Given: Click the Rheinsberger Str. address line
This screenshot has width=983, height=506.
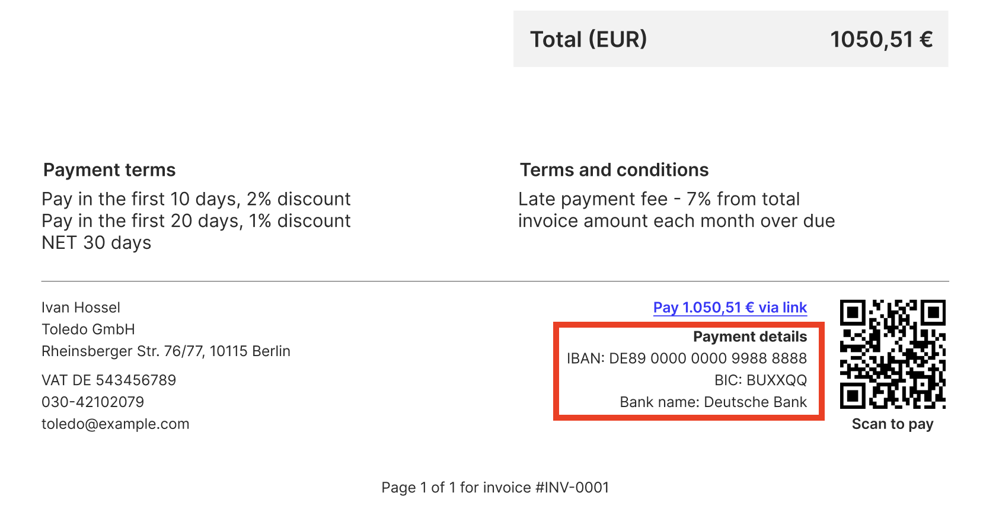Looking at the screenshot, I should [x=166, y=351].
